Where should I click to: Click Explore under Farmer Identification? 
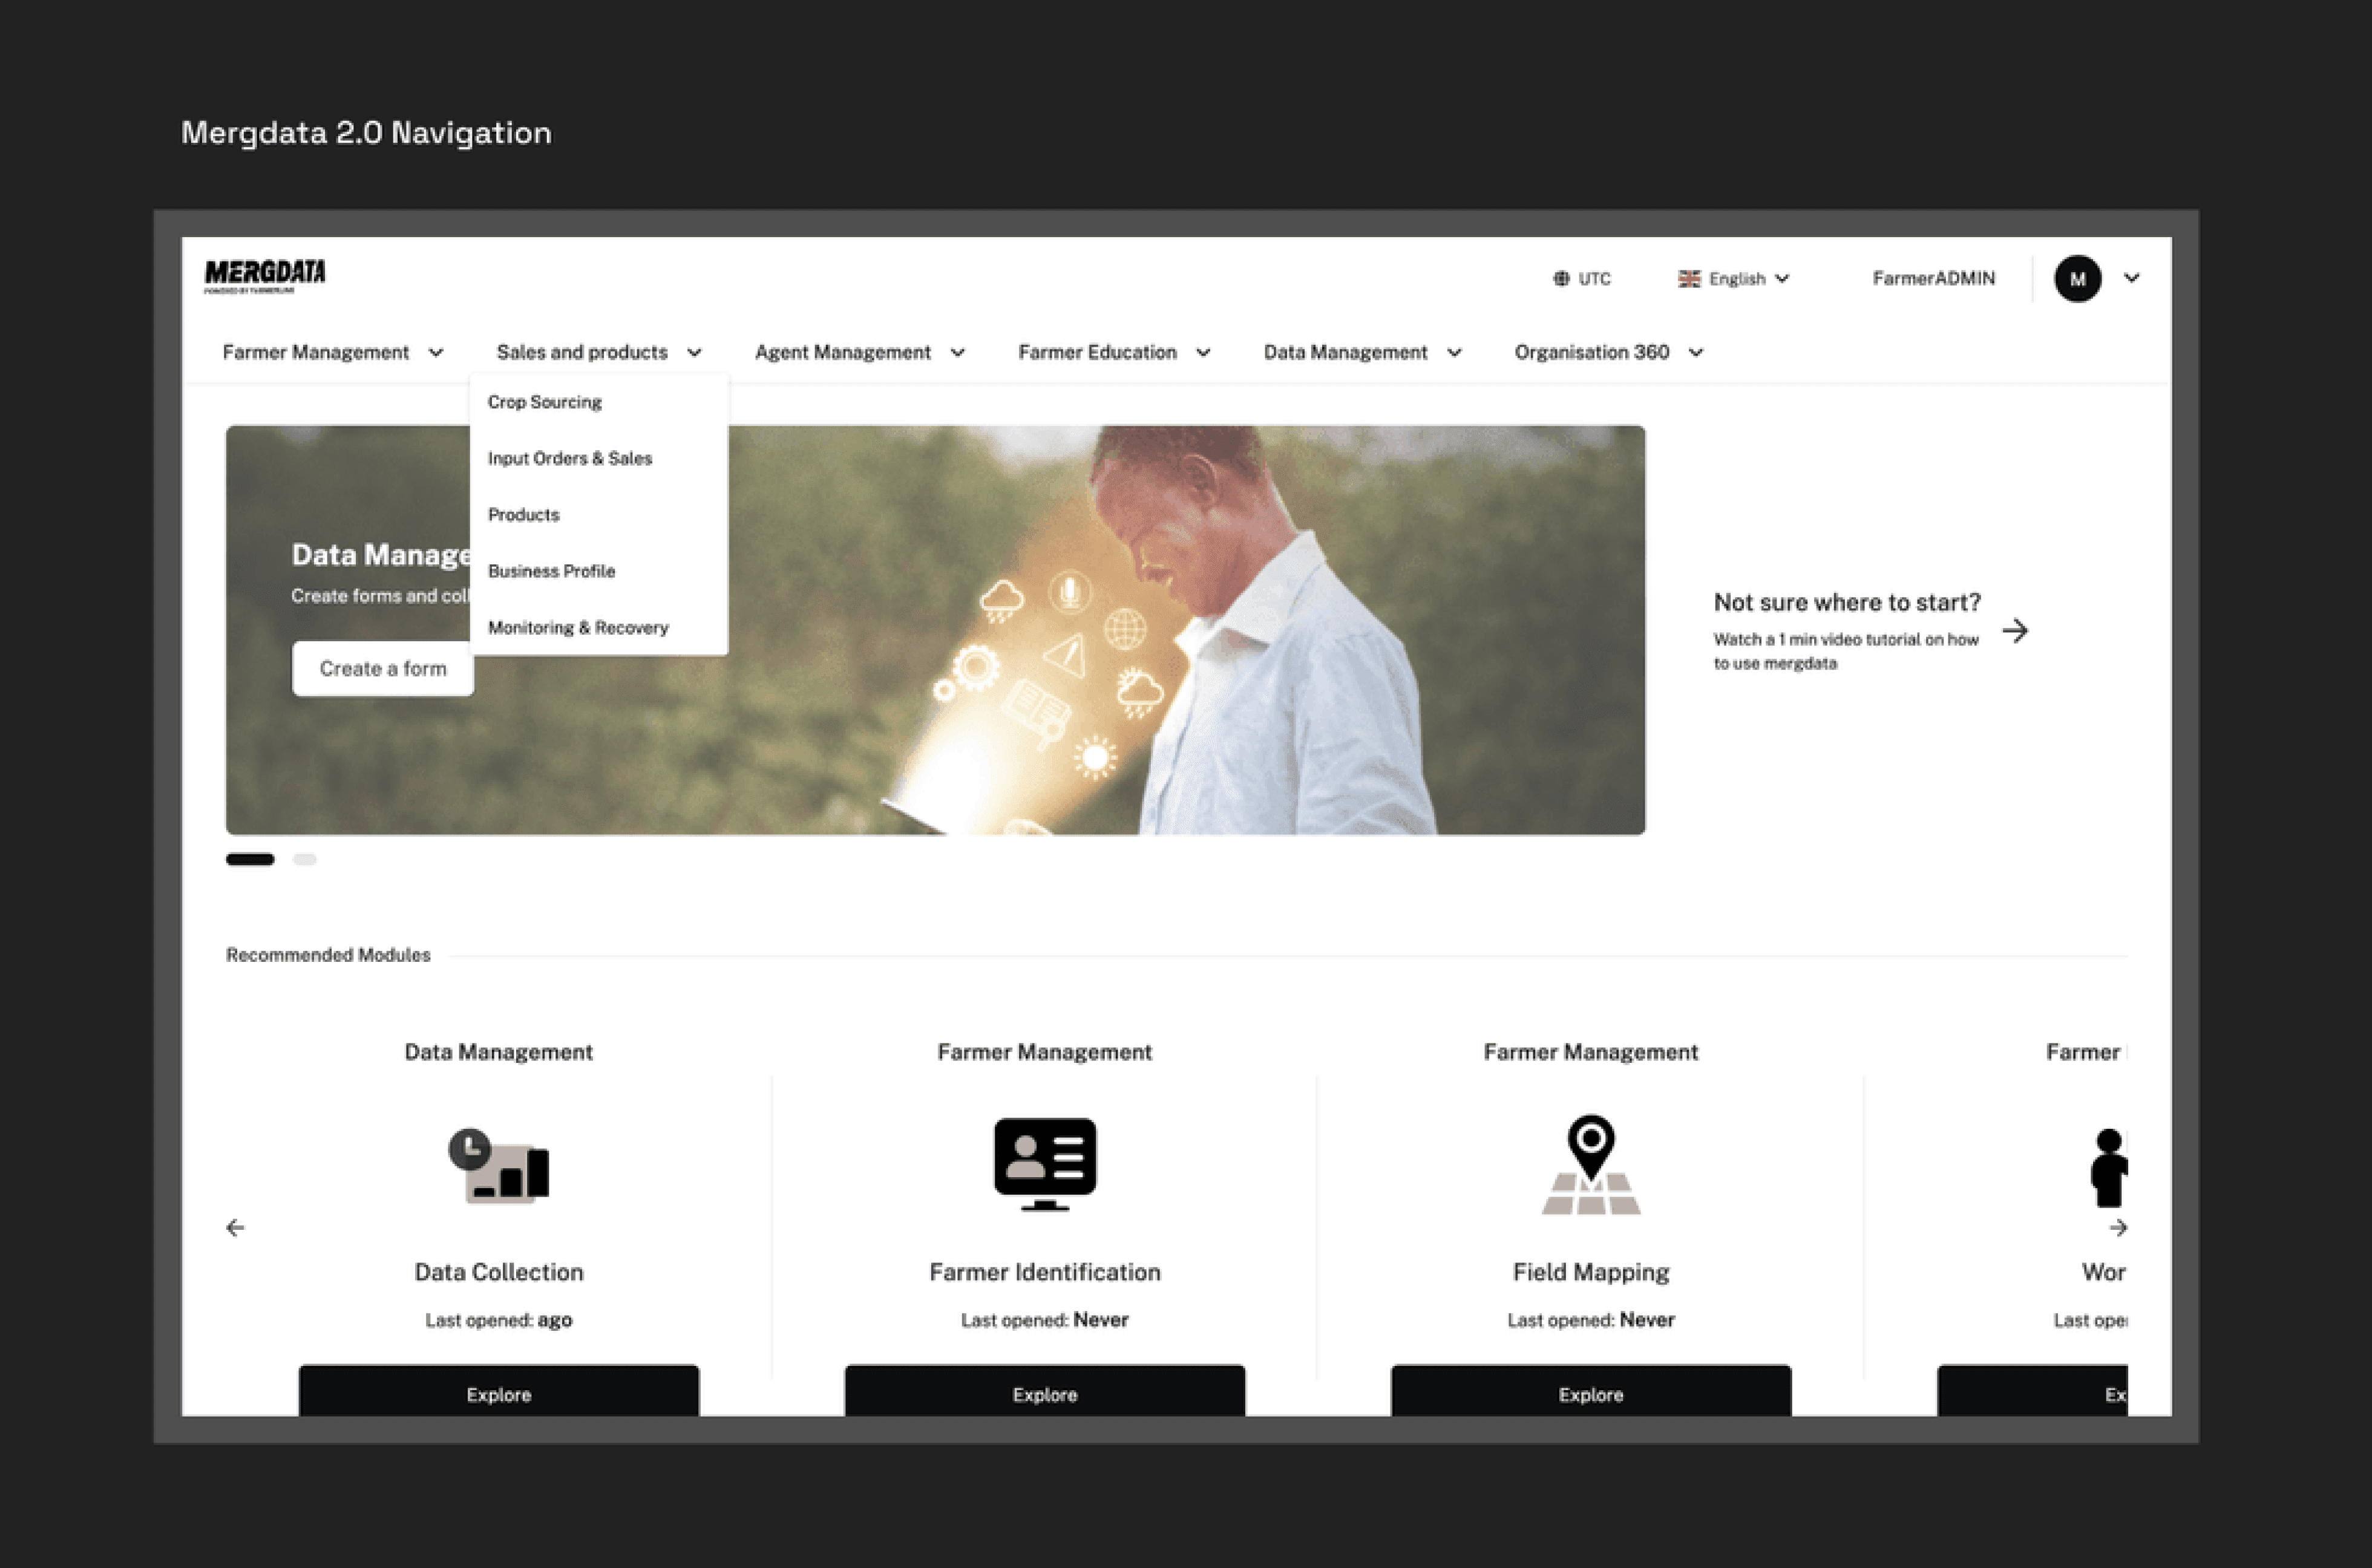pyautogui.click(x=1044, y=1393)
